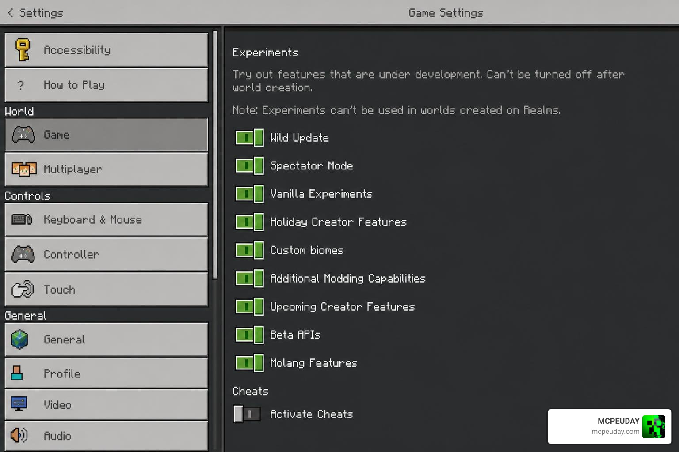
Task: Open the Profile settings tab
Action: tap(106, 373)
